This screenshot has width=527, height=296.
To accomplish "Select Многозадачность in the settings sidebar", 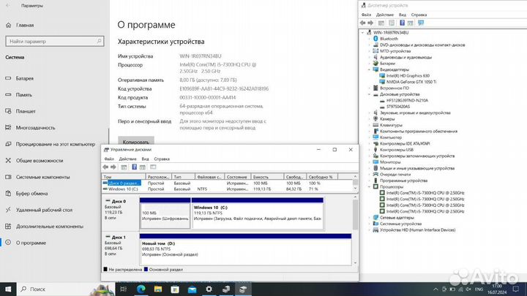I will click(37, 128).
